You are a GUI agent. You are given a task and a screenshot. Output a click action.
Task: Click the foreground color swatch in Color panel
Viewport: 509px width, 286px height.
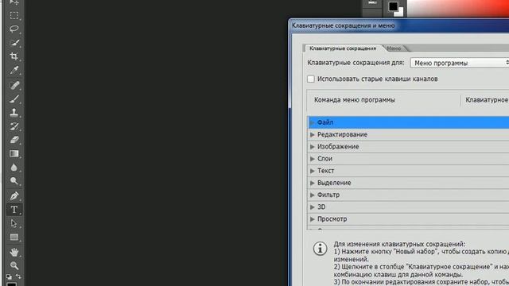tap(393, 6)
